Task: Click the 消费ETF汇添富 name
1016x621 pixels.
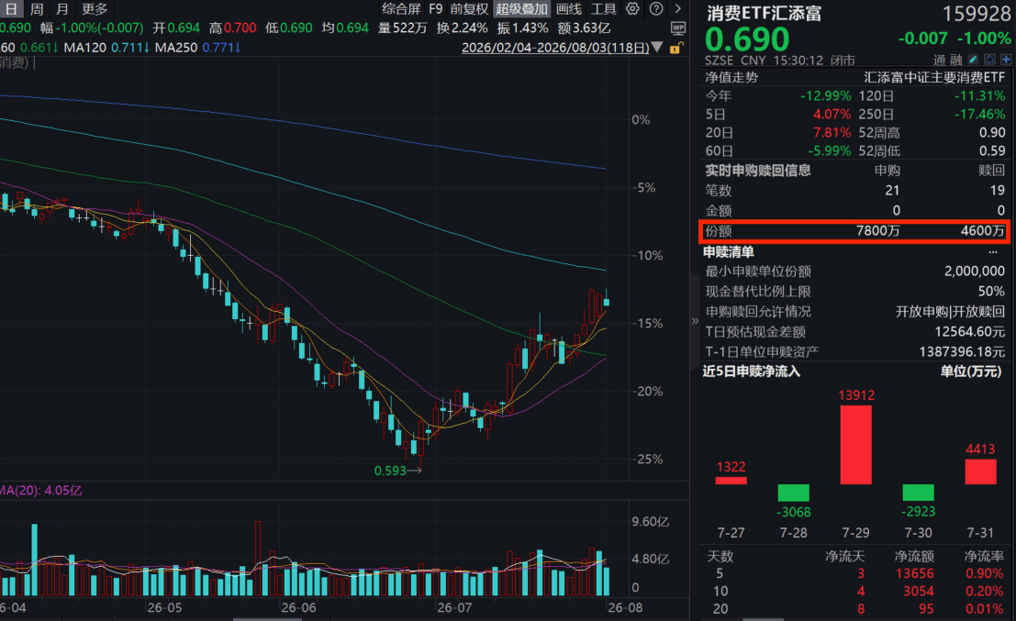Action: tap(764, 13)
